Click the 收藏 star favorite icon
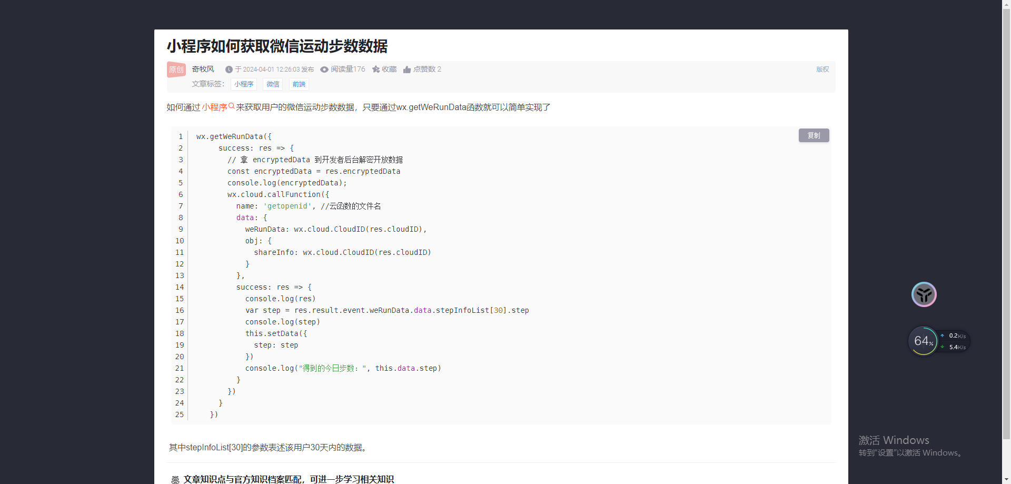Image resolution: width=1011 pixels, height=484 pixels. coord(376,70)
